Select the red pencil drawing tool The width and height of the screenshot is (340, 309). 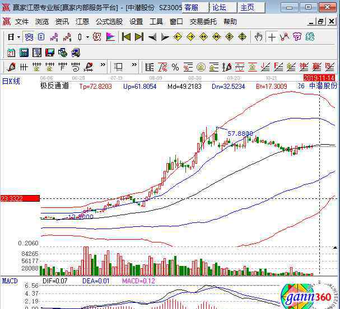[11, 67]
